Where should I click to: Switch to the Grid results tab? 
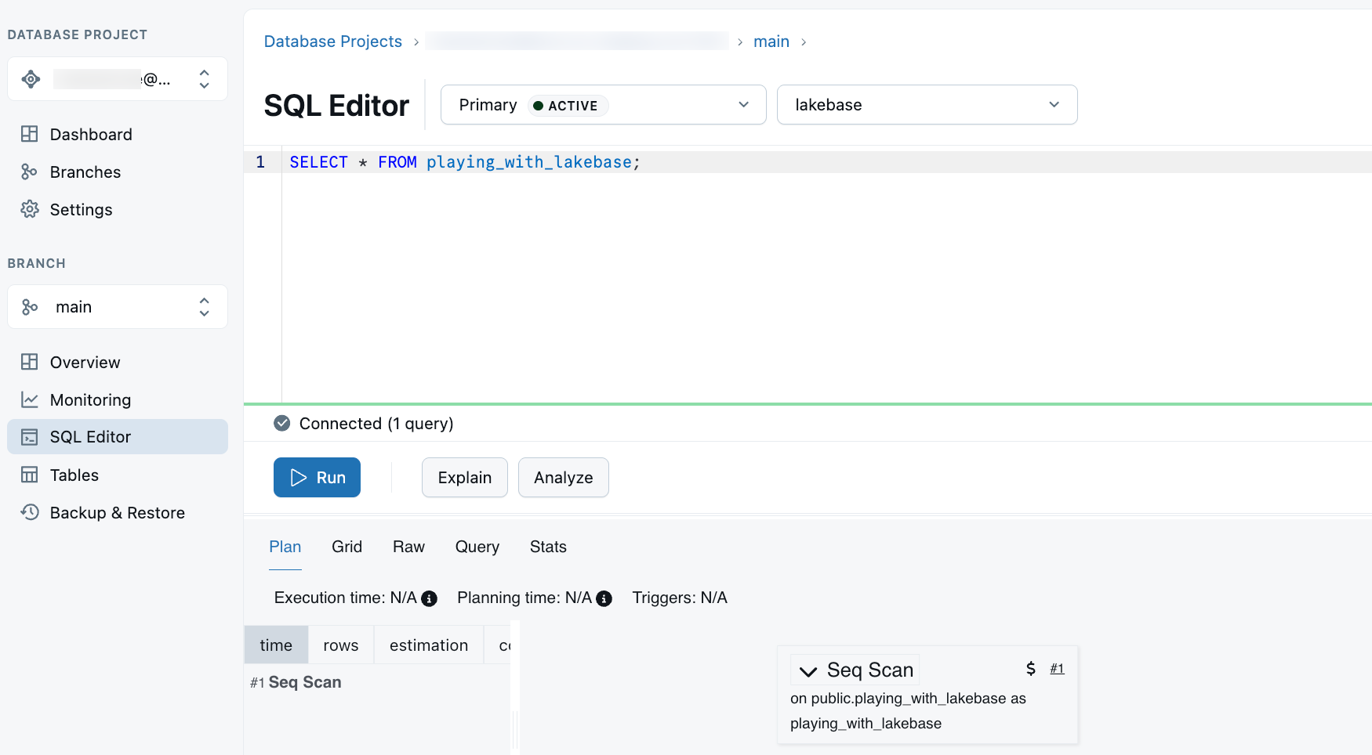coord(347,547)
